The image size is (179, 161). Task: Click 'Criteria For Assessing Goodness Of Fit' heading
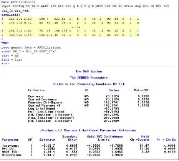click(x=89, y=84)
